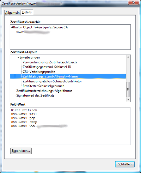This screenshot has width=141, height=173.
Task: Click the layout list scroll-up arrow
Action: (128, 57)
